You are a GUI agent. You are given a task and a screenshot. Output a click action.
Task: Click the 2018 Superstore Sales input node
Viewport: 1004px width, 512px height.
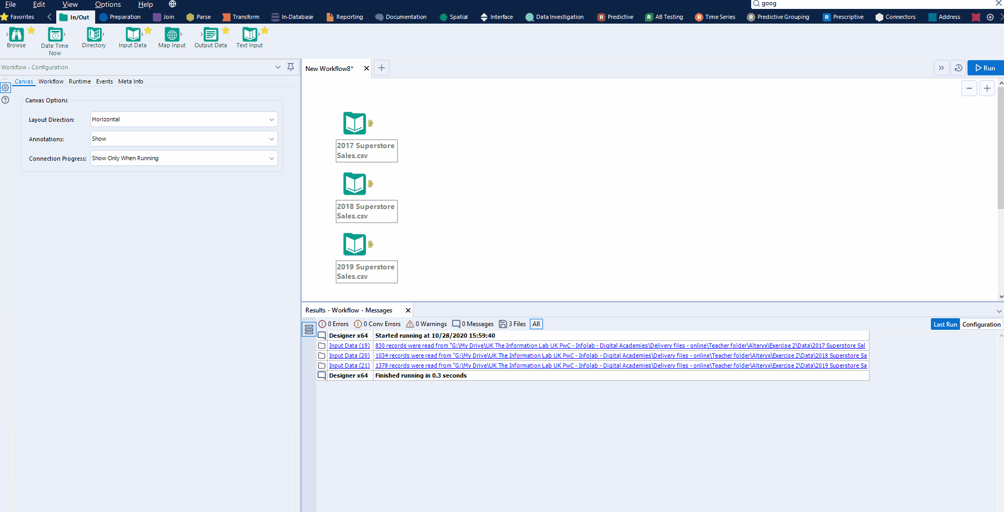355,184
